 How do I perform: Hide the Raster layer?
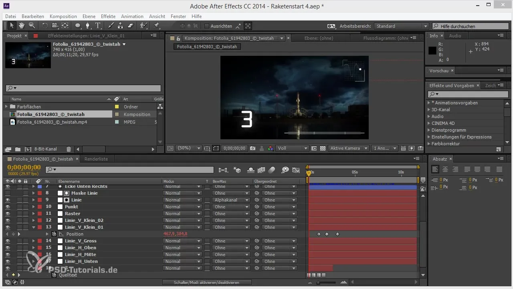click(x=8, y=214)
